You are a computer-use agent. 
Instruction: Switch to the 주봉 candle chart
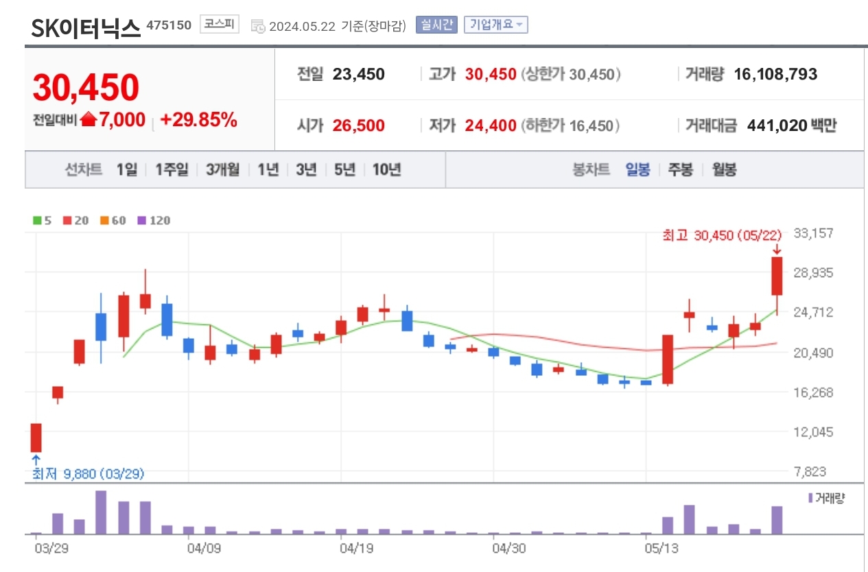pyautogui.click(x=681, y=169)
